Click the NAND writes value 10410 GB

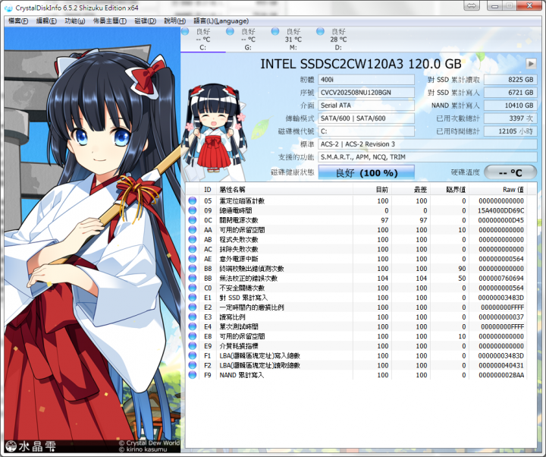click(x=510, y=106)
